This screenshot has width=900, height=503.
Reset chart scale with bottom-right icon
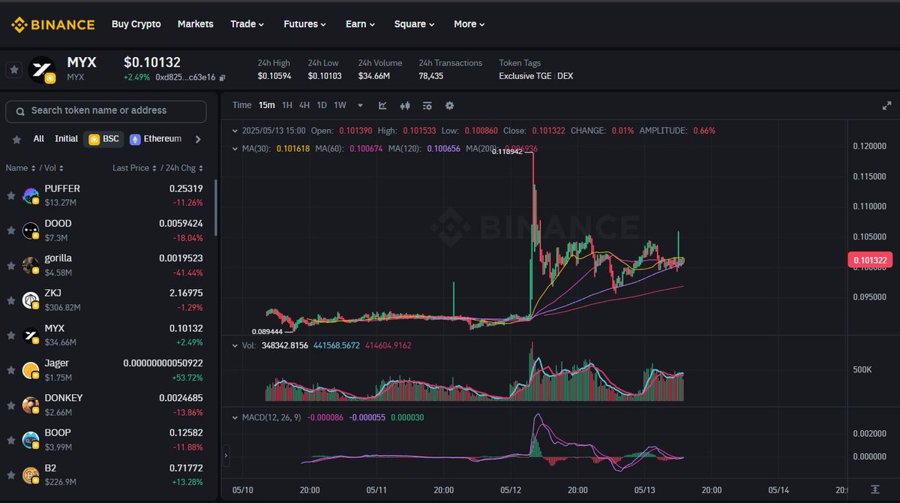[874, 489]
